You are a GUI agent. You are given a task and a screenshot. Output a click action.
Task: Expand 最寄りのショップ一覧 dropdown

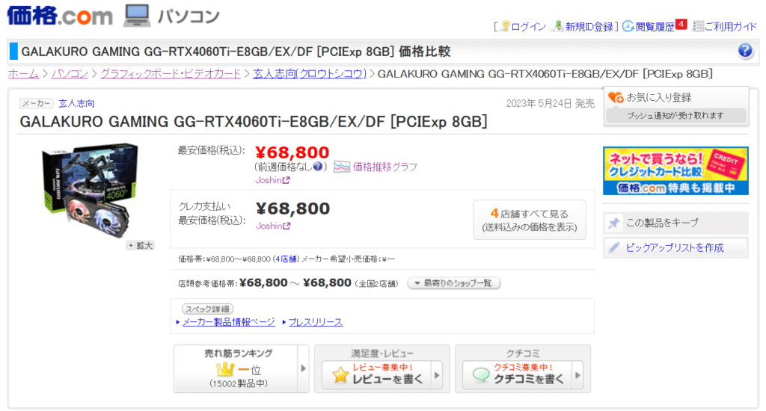[x=454, y=283]
